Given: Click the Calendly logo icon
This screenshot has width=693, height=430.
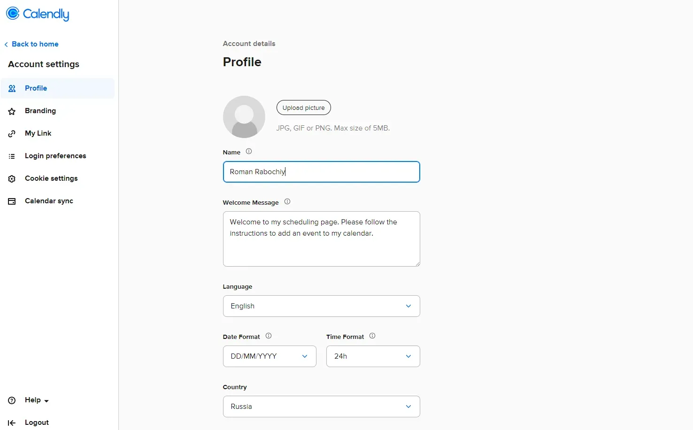Looking at the screenshot, I should [x=13, y=14].
